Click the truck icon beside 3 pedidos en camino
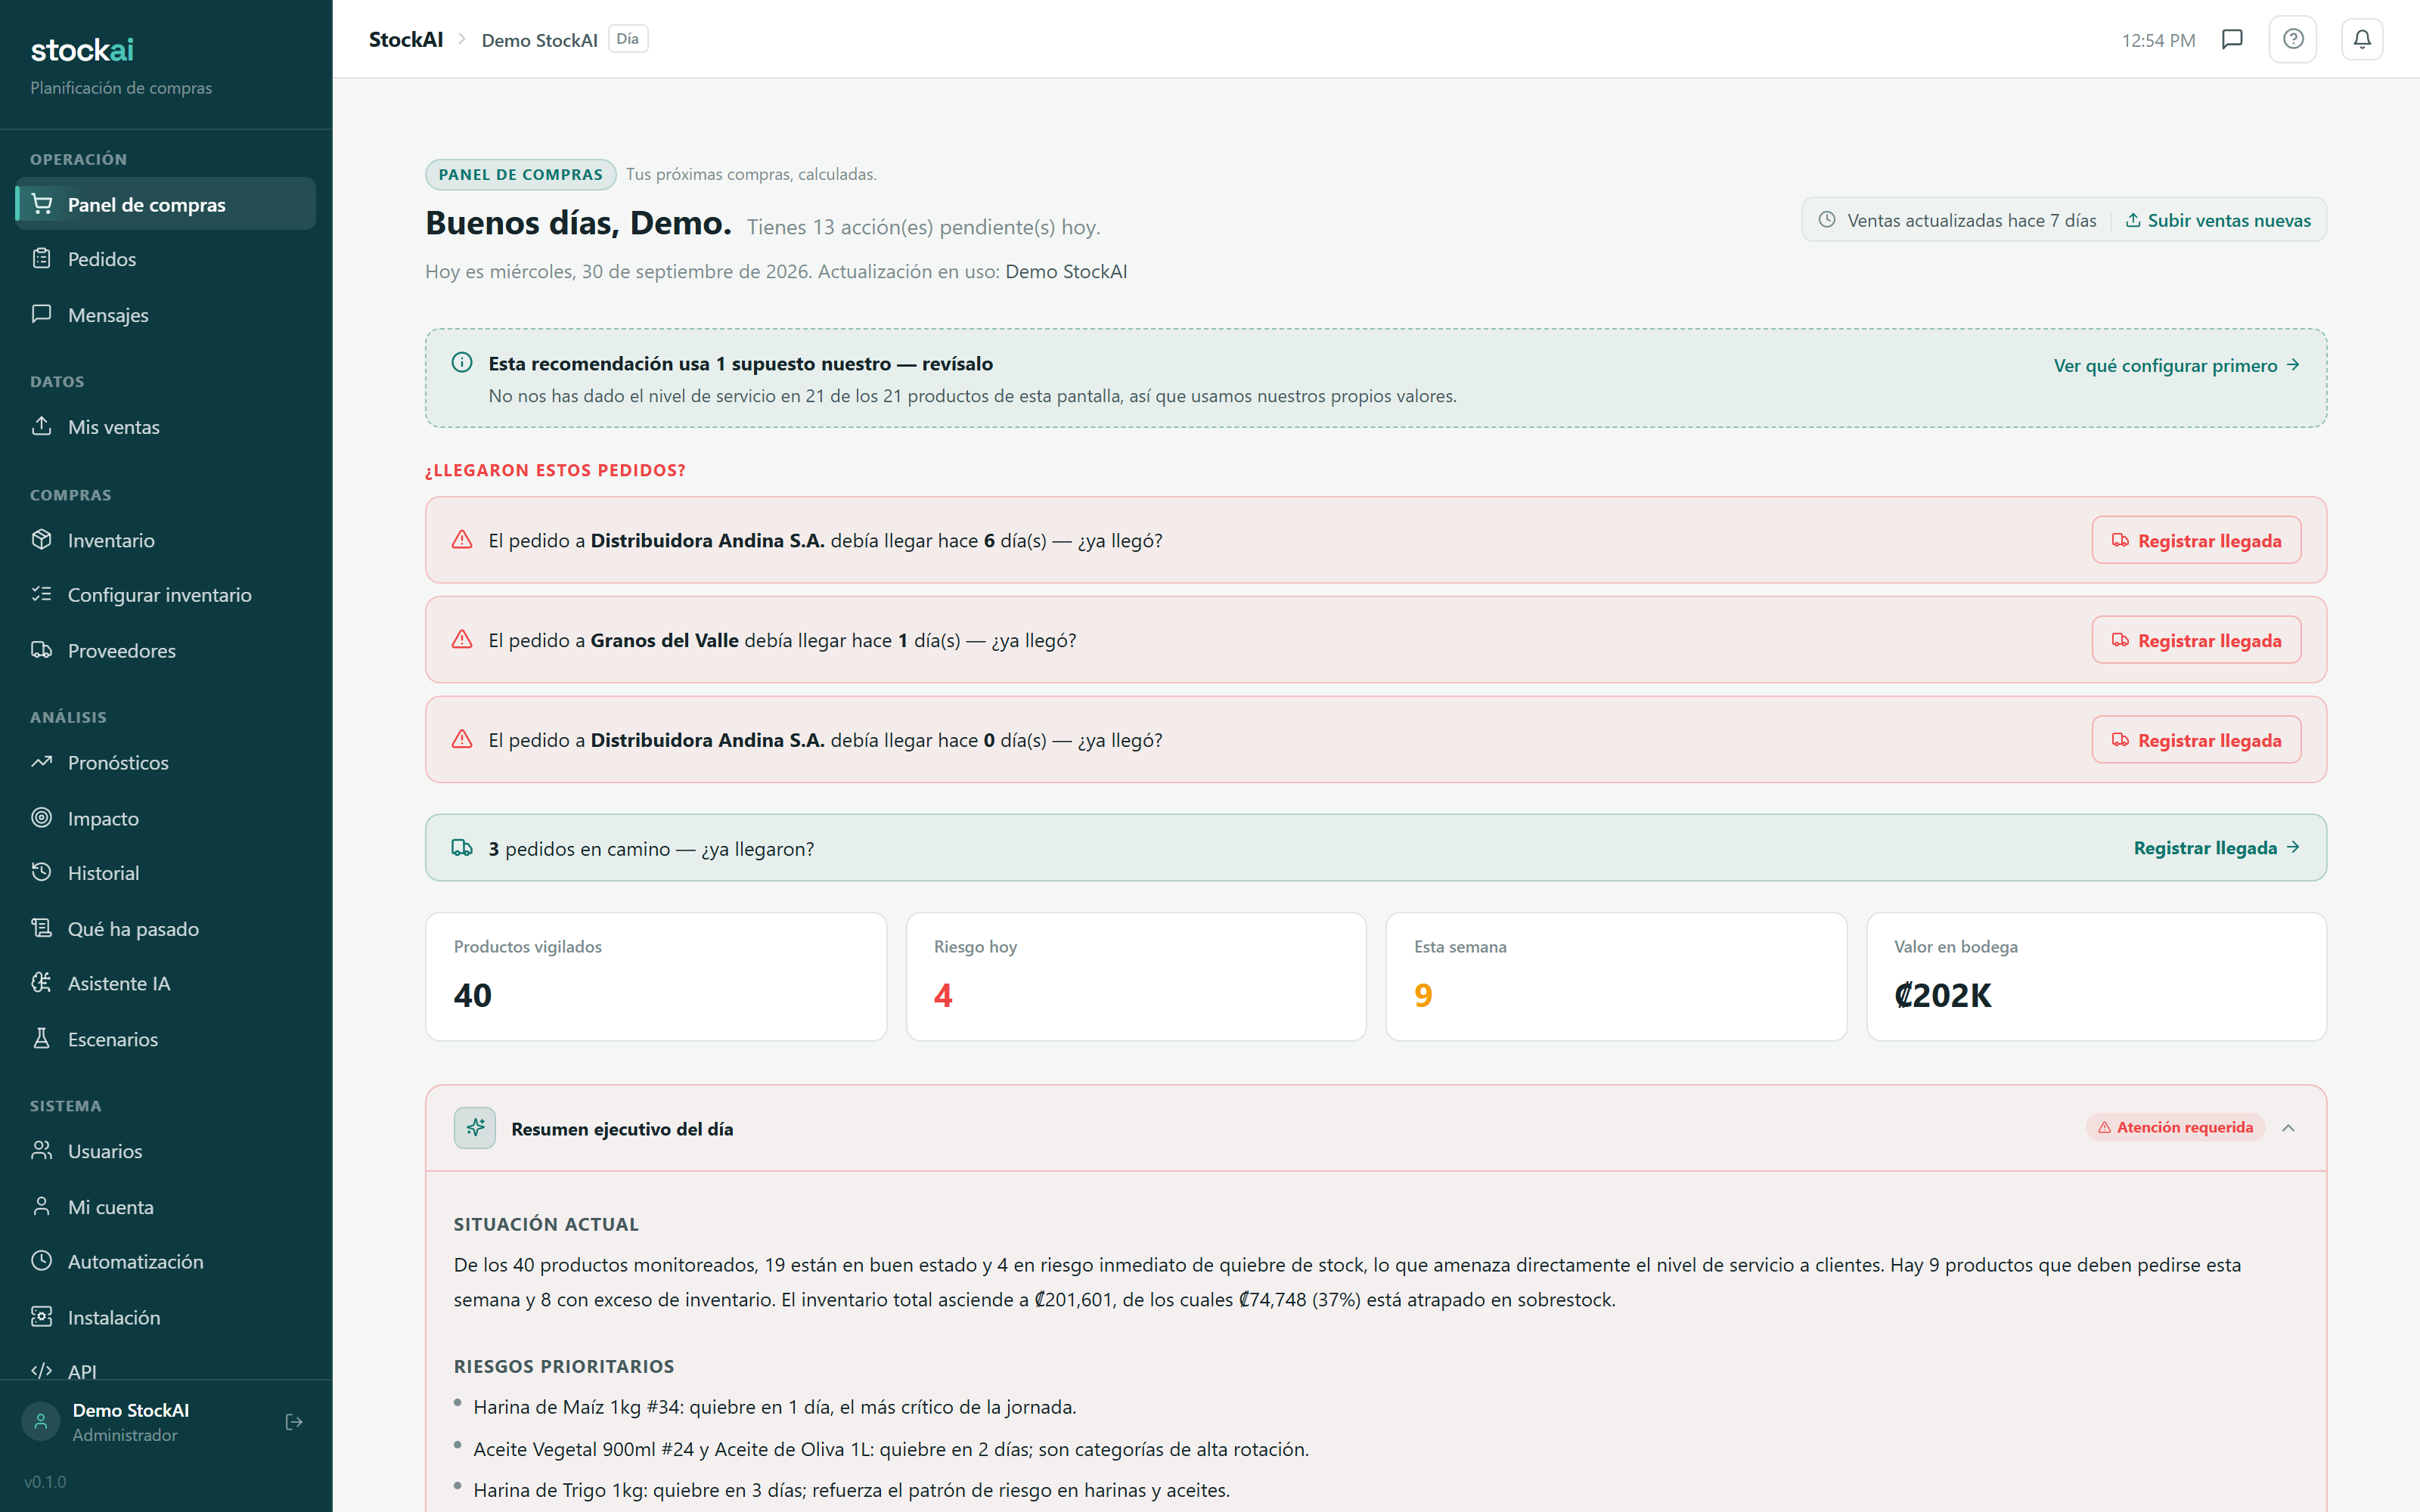The width and height of the screenshot is (2420, 1512). point(462,848)
